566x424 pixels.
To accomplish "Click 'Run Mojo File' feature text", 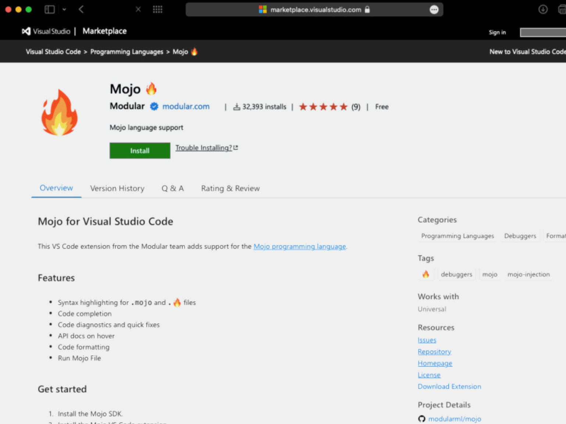I will [79, 358].
